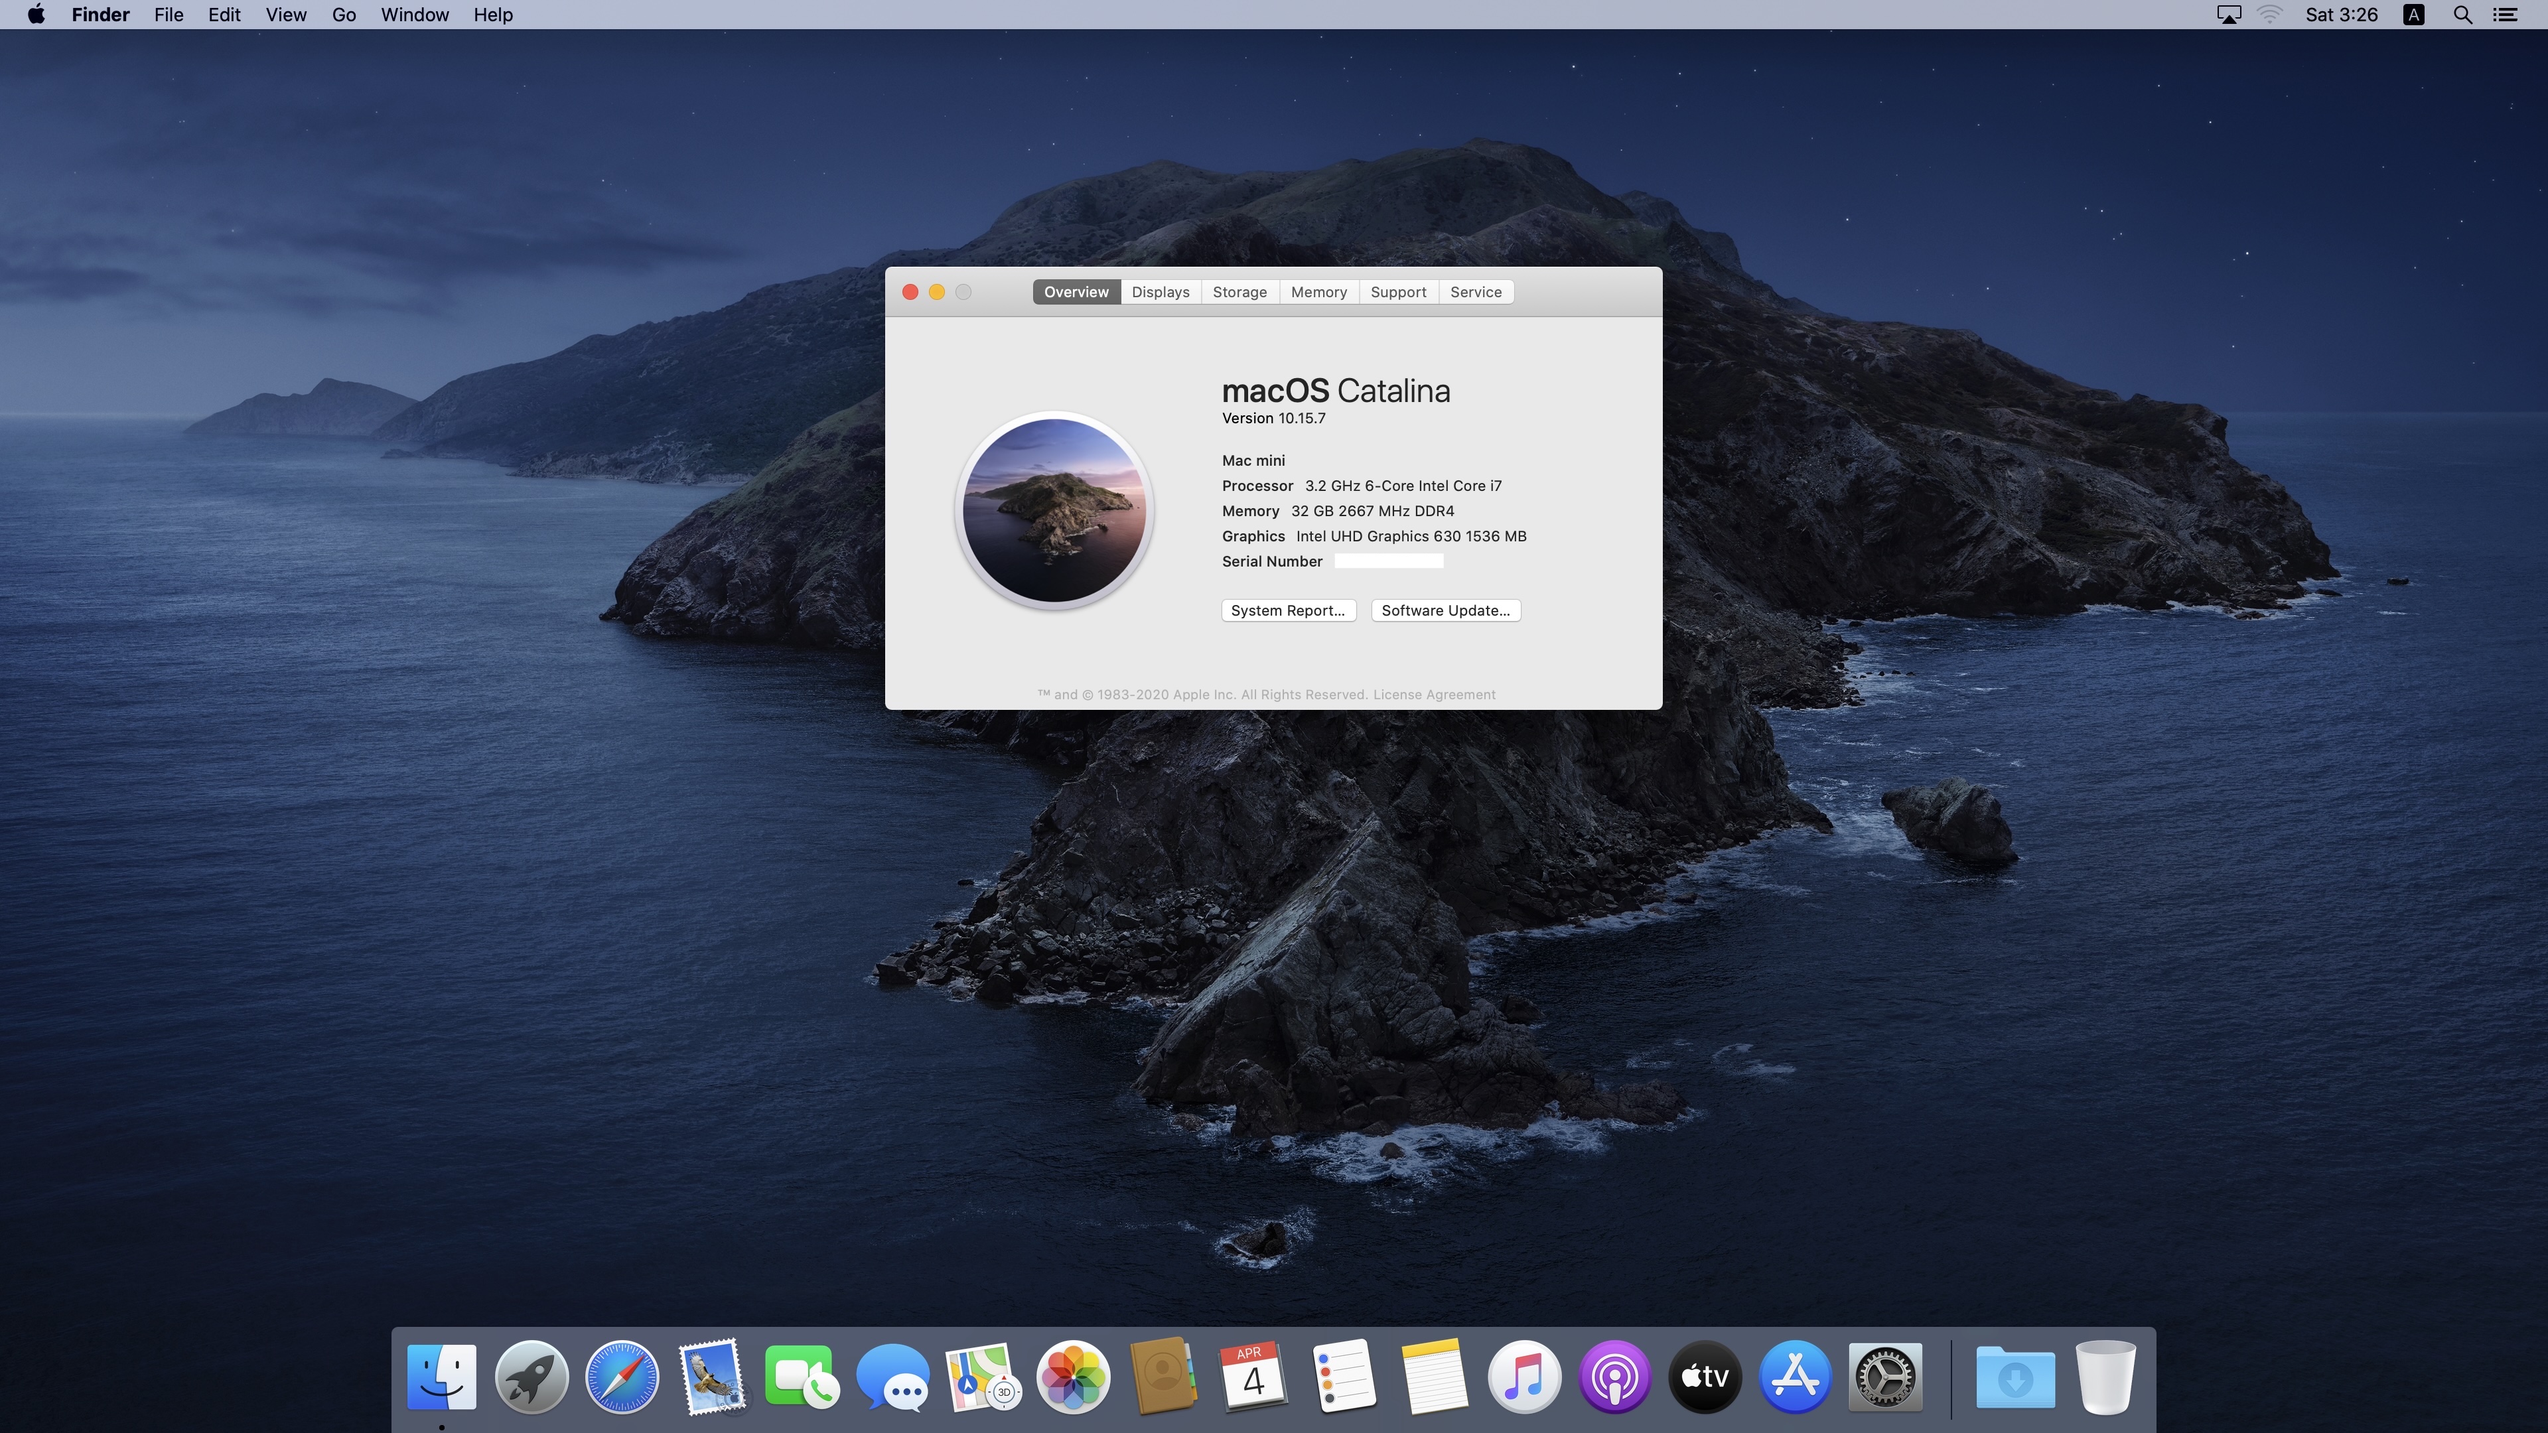Open the License Agreement link
This screenshot has height=1433, width=2548.
pos(1433,694)
